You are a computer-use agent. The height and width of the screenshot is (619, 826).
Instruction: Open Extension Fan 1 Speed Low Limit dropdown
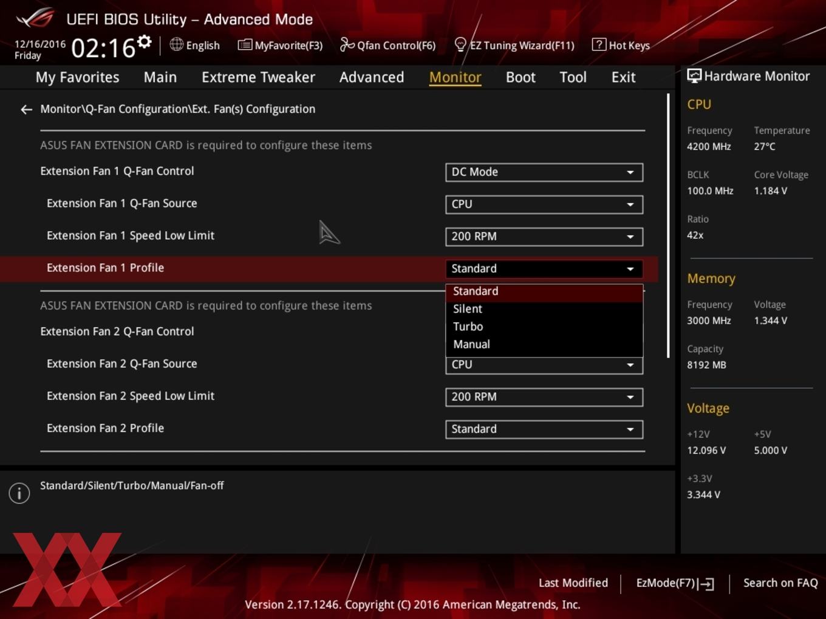coord(544,236)
